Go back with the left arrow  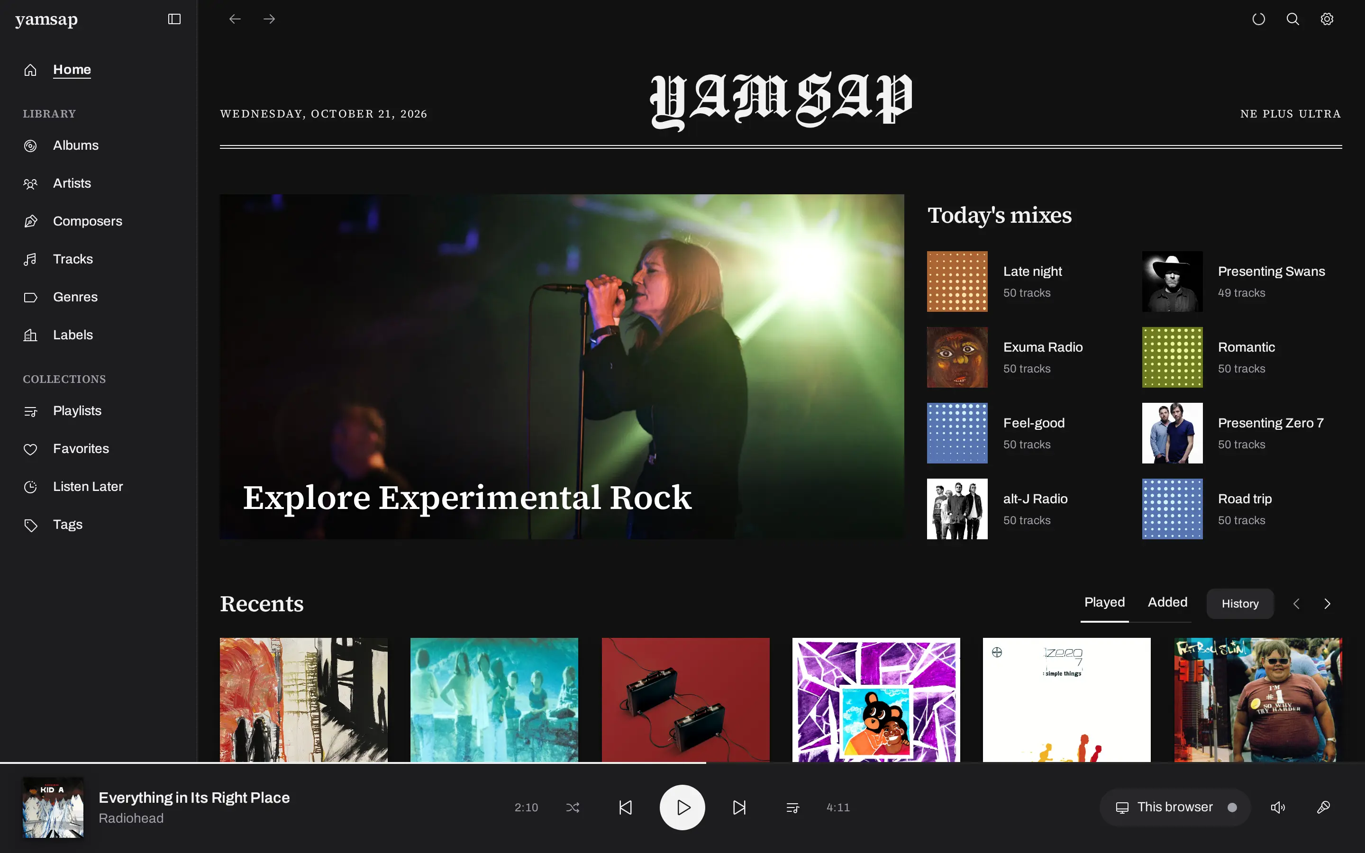235,19
